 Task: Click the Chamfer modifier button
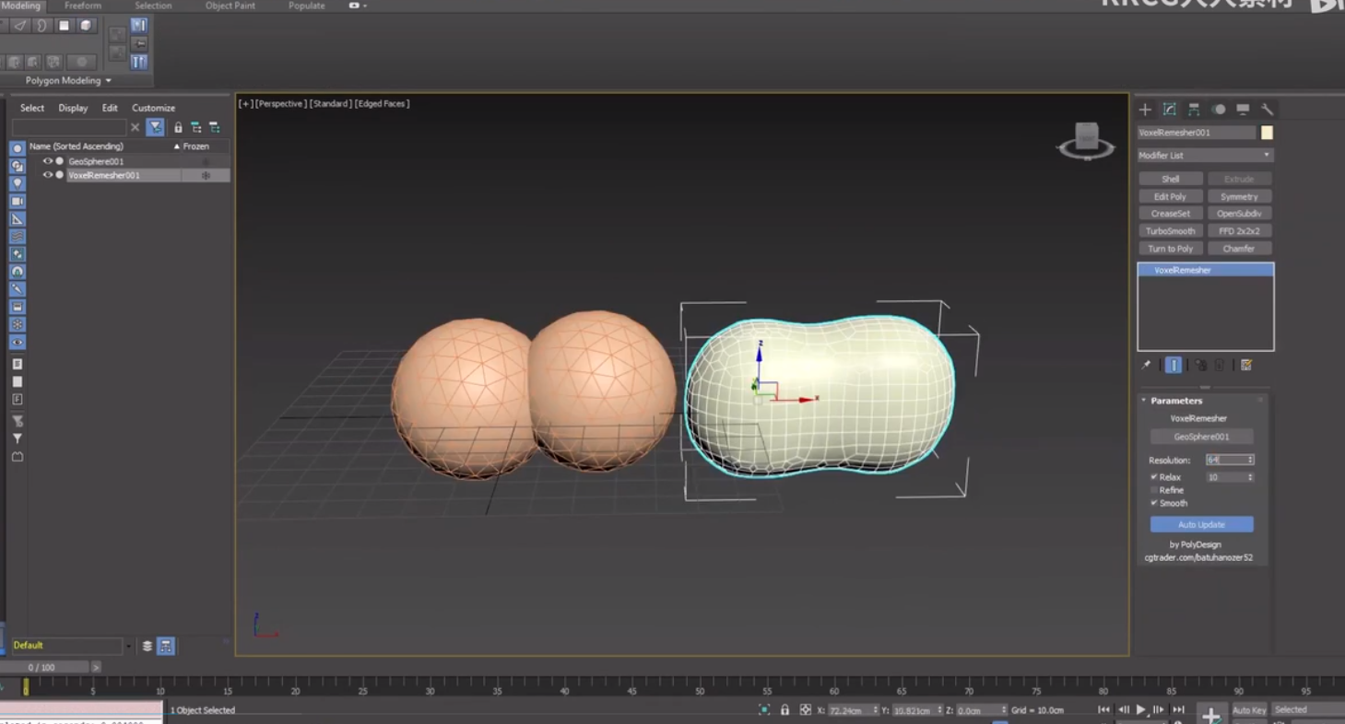point(1239,249)
